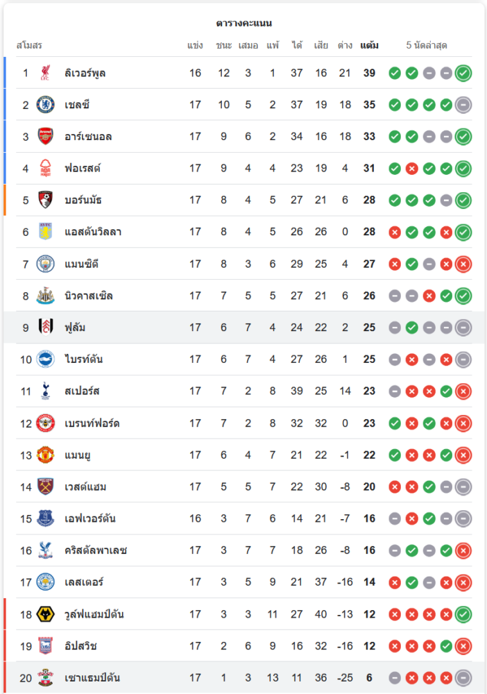This screenshot has width=487, height=694.
Task: Click the Tottenham Spurs crest icon
Action: coord(46,391)
